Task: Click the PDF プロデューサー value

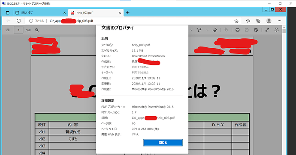Action: pyautogui.click(x=153, y=107)
